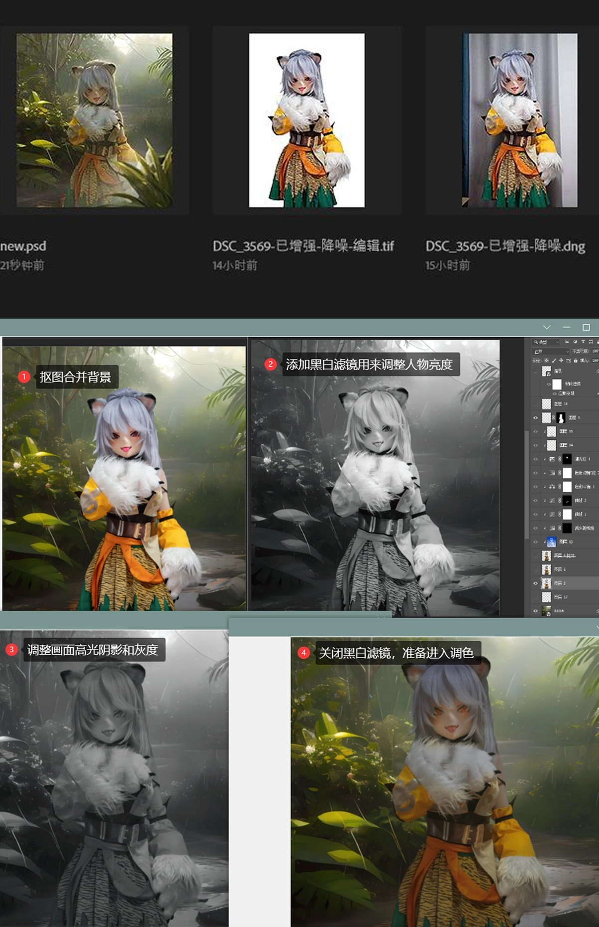Open the 正常 blend mode dropdown
Viewport: 599px width, 927px height.
tap(551, 352)
